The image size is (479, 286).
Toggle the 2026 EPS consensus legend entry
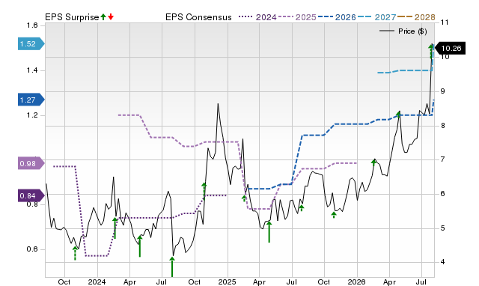337,17
